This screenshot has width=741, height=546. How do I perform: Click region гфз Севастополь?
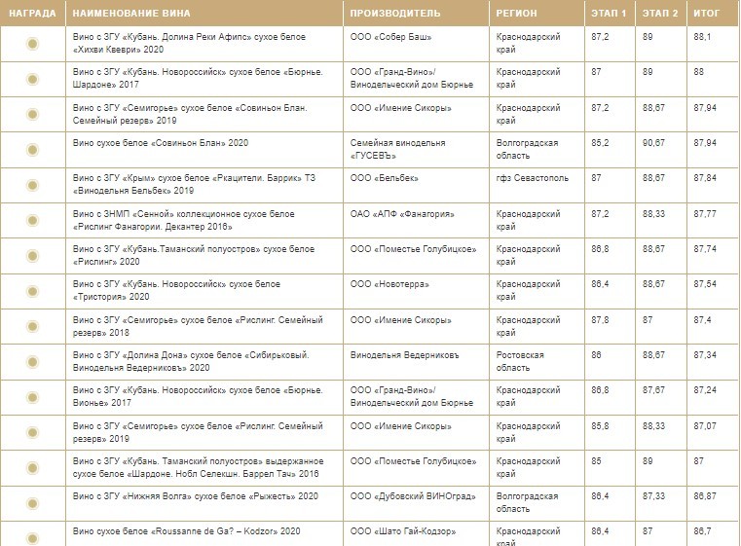coord(532,178)
